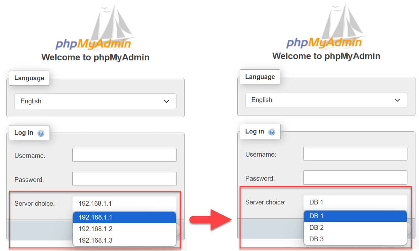This screenshot has width=419, height=251.
Task: Click 'Welcome to phpMyAdmin' heading in right panel
Action: pos(326,56)
